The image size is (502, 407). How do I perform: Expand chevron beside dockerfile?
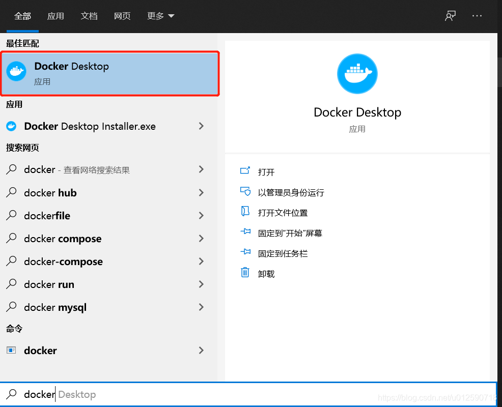201,216
